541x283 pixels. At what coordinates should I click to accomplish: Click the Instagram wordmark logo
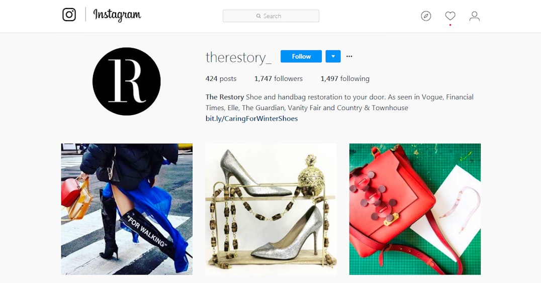click(117, 15)
